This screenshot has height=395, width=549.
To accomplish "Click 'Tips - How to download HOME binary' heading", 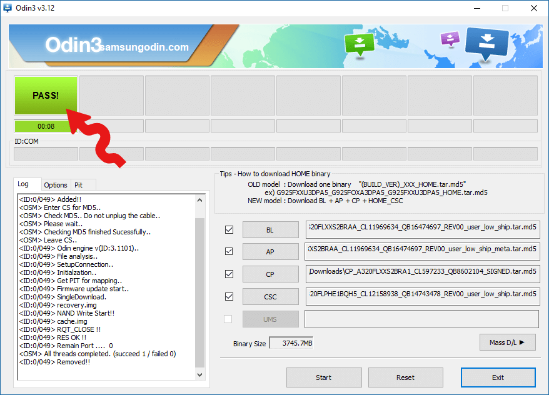I will pos(275,174).
